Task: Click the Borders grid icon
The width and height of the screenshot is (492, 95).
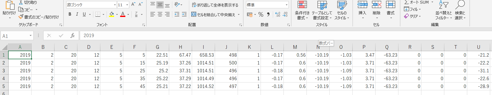Action: [98, 14]
